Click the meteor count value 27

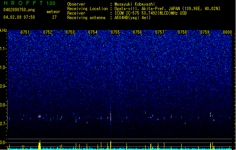pyautogui.click(x=54, y=17)
